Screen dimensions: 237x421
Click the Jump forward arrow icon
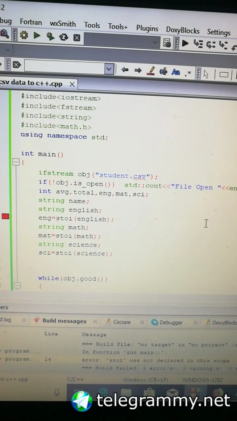[138, 70]
